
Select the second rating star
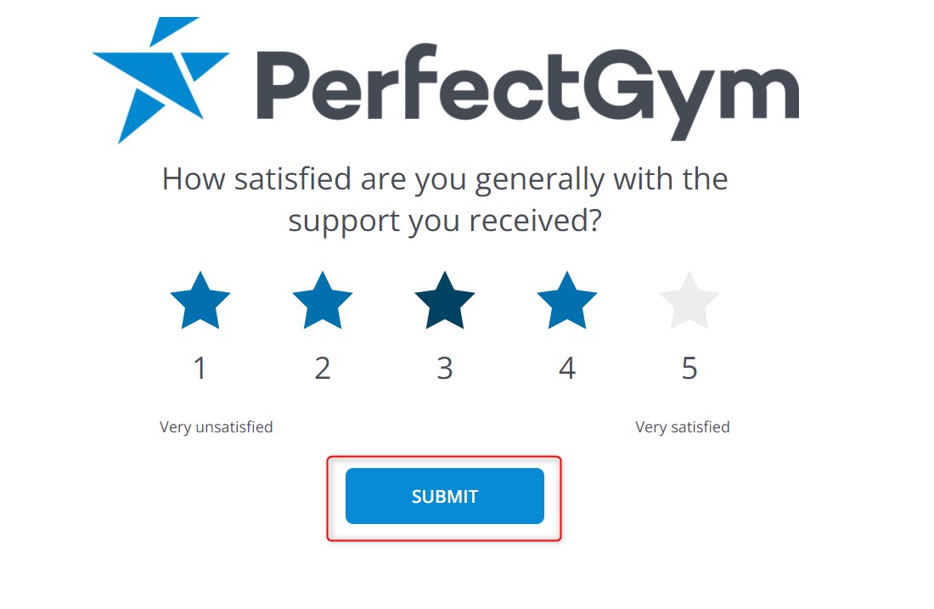pyautogui.click(x=323, y=301)
